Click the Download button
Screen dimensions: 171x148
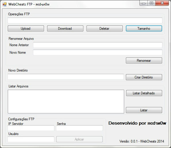(65, 29)
